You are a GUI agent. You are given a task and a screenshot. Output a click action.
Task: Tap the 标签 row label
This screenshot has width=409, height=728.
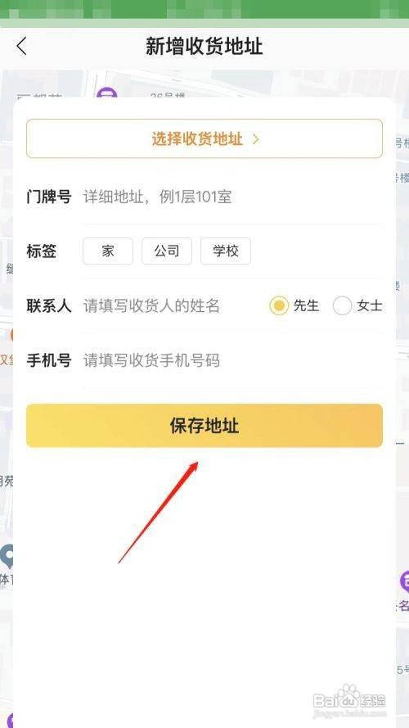41,251
